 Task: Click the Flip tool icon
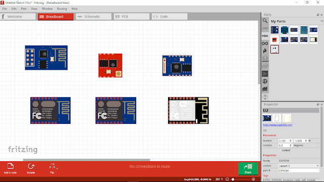[52, 166]
